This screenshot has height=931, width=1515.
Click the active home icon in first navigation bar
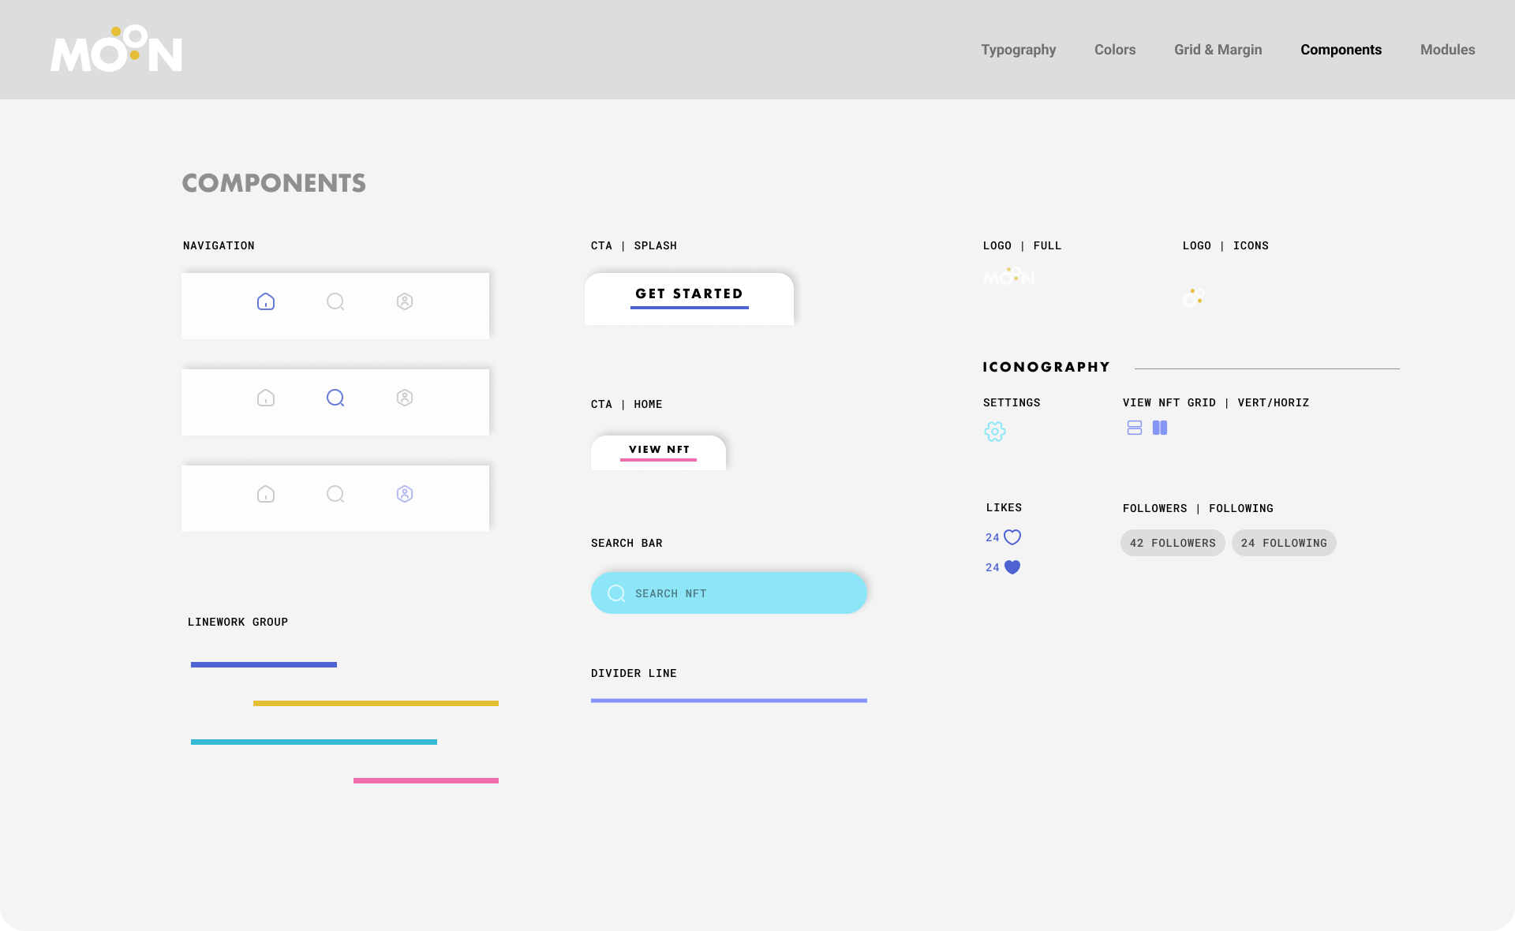[x=266, y=301]
